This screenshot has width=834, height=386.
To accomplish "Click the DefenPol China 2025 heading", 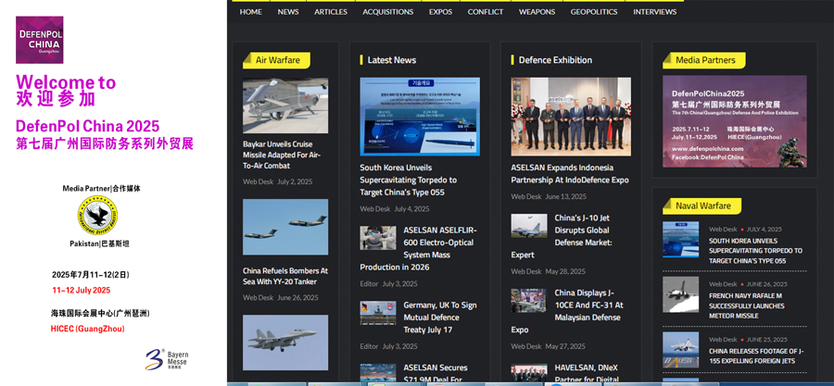I will tap(88, 126).
